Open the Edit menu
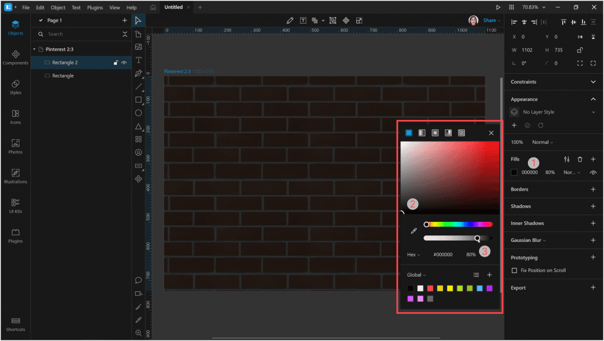Screen dimensions: 604x341 point(40,7)
